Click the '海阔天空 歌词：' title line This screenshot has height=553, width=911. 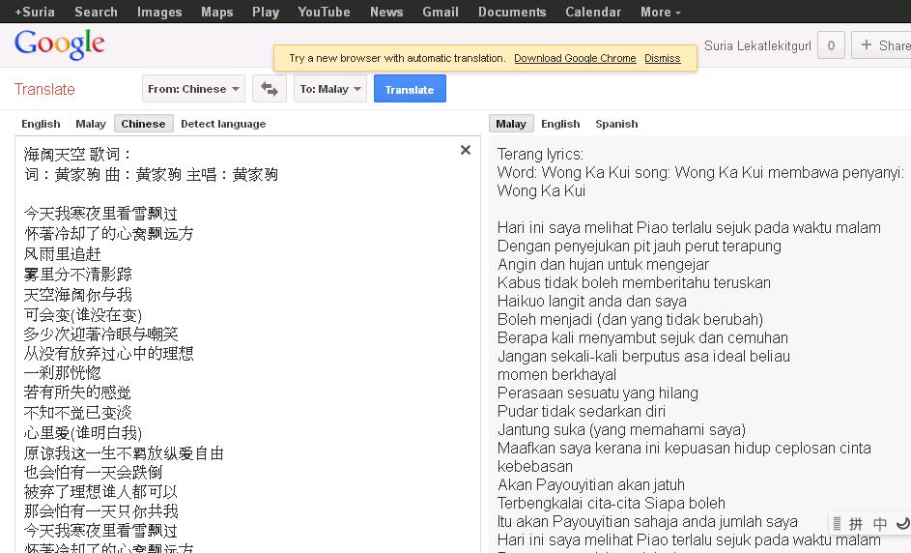click(78, 154)
